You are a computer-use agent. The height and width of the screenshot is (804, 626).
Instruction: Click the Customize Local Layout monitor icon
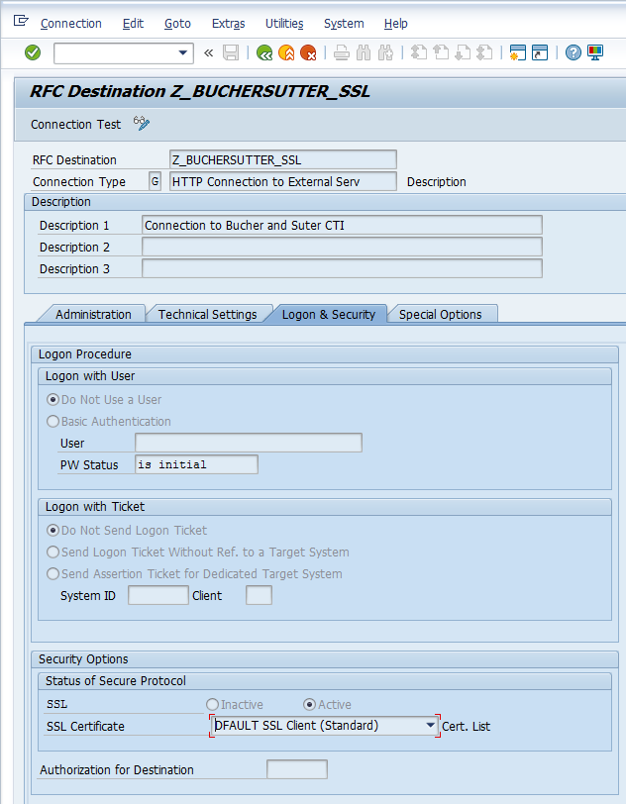pos(595,52)
